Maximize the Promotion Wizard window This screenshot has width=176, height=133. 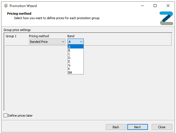click(x=155, y=6)
